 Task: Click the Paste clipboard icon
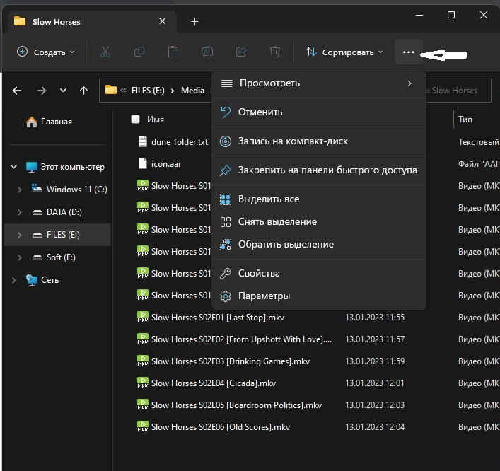point(173,52)
